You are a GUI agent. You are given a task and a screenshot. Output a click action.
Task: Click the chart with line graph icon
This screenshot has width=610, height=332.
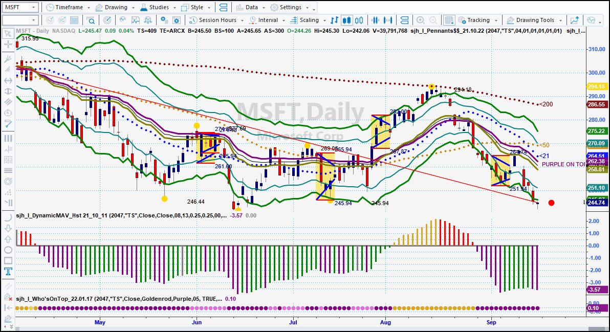coord(136,20)
